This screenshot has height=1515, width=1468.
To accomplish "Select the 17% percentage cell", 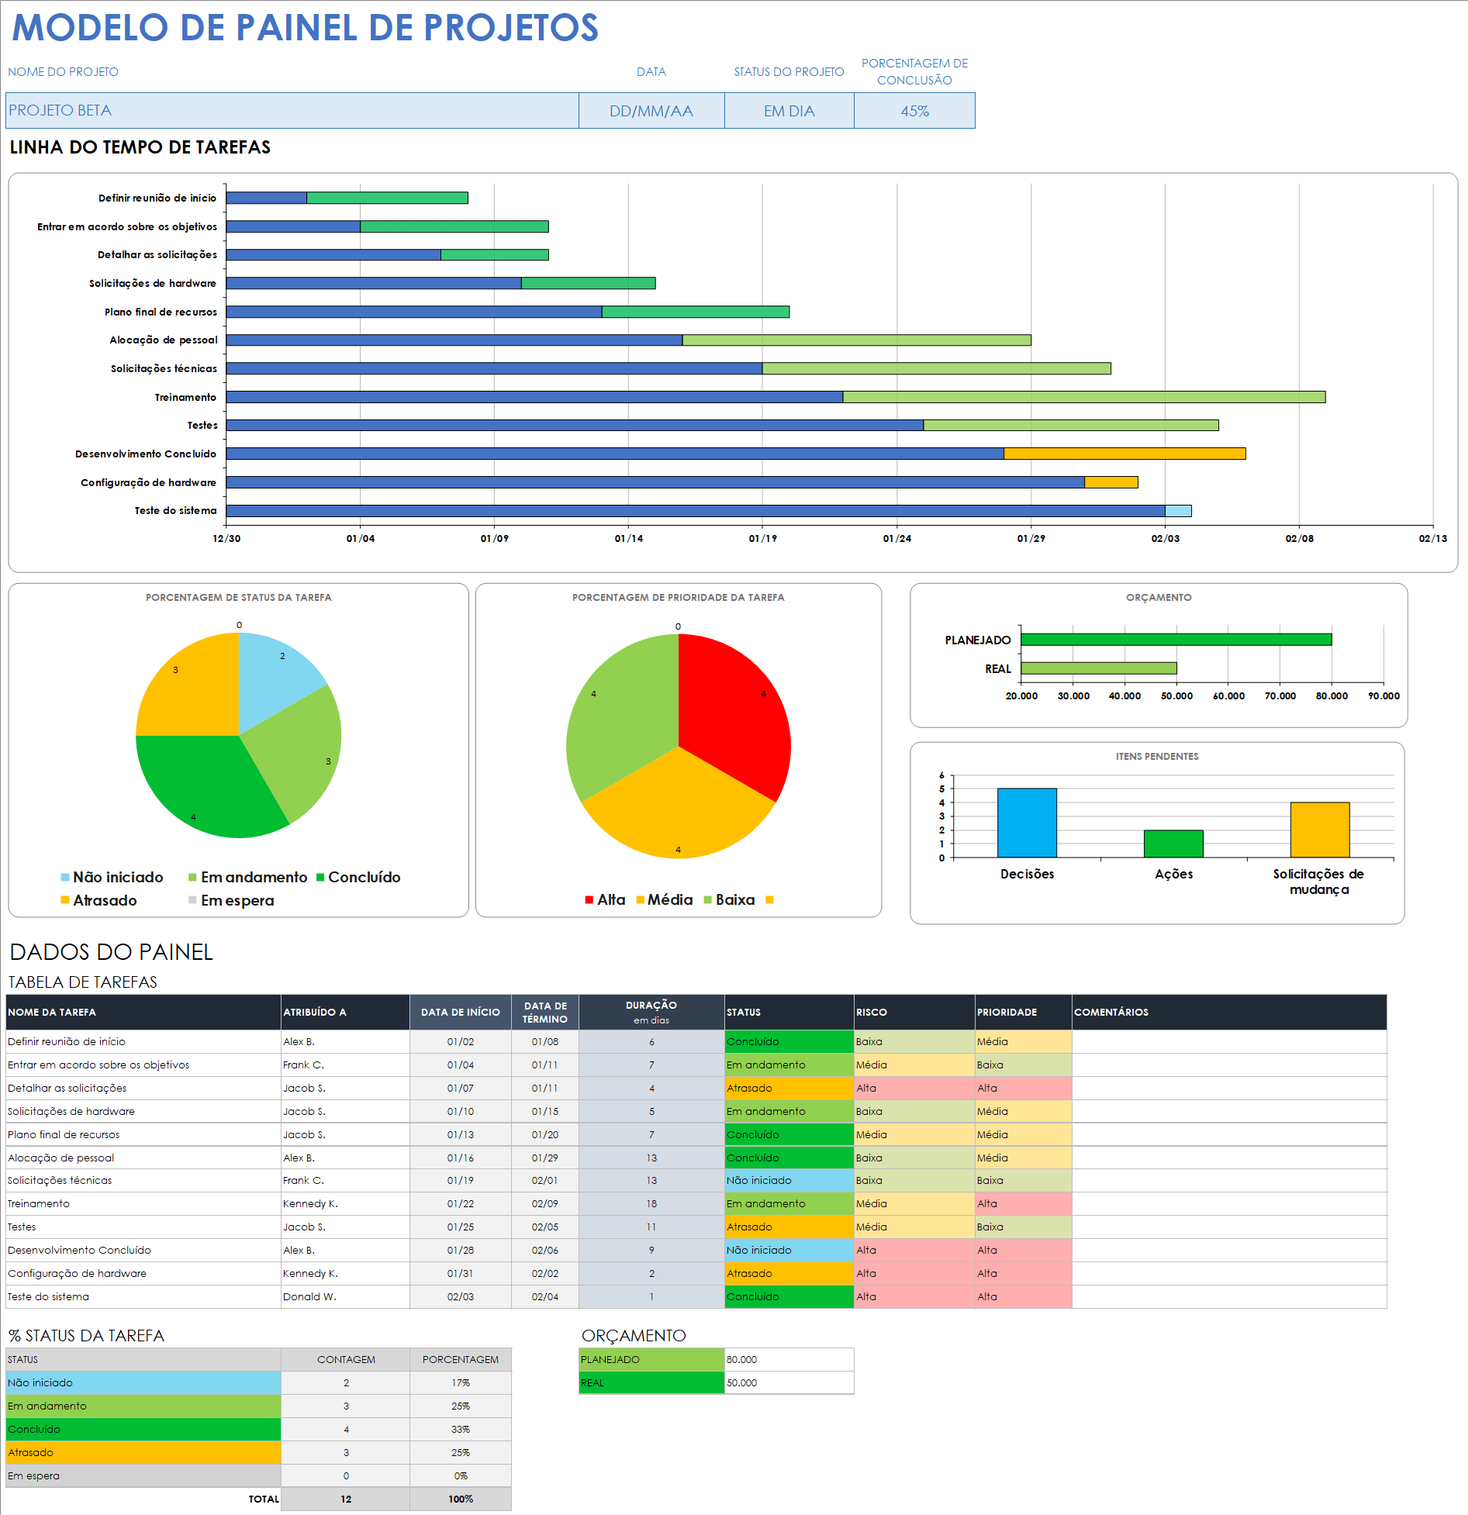I will 461,1383.
